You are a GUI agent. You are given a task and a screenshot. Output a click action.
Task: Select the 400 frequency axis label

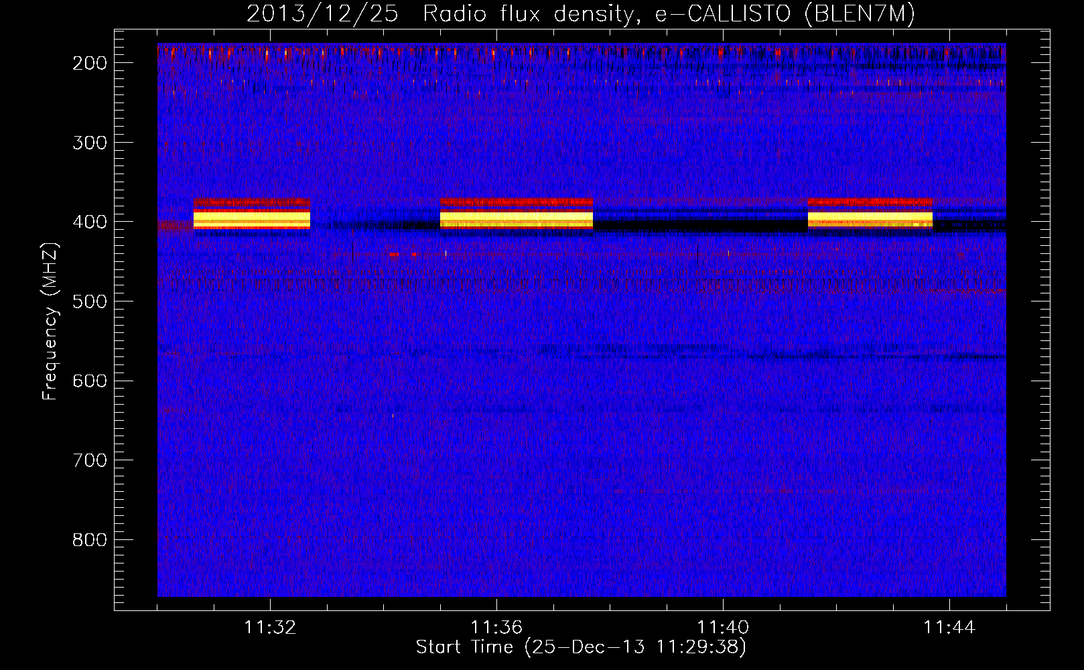[x=90, y=222]
